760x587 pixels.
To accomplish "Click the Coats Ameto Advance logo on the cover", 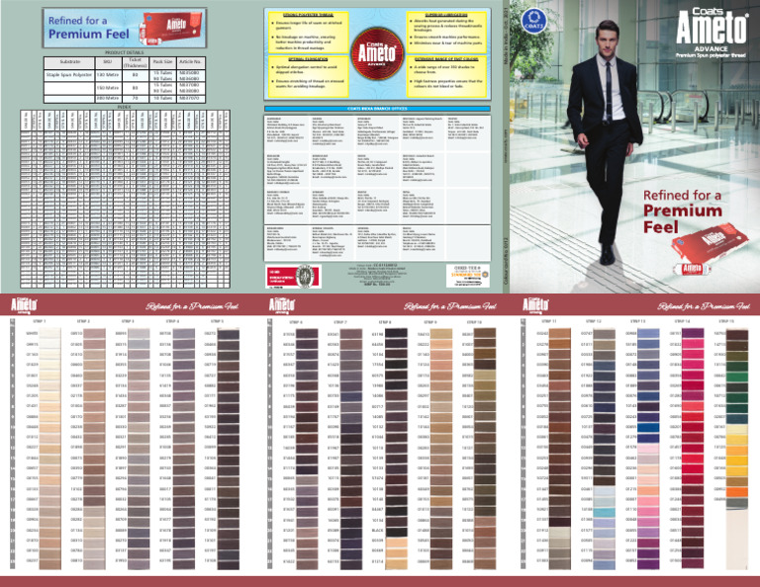I will click(x=712, y=33).
